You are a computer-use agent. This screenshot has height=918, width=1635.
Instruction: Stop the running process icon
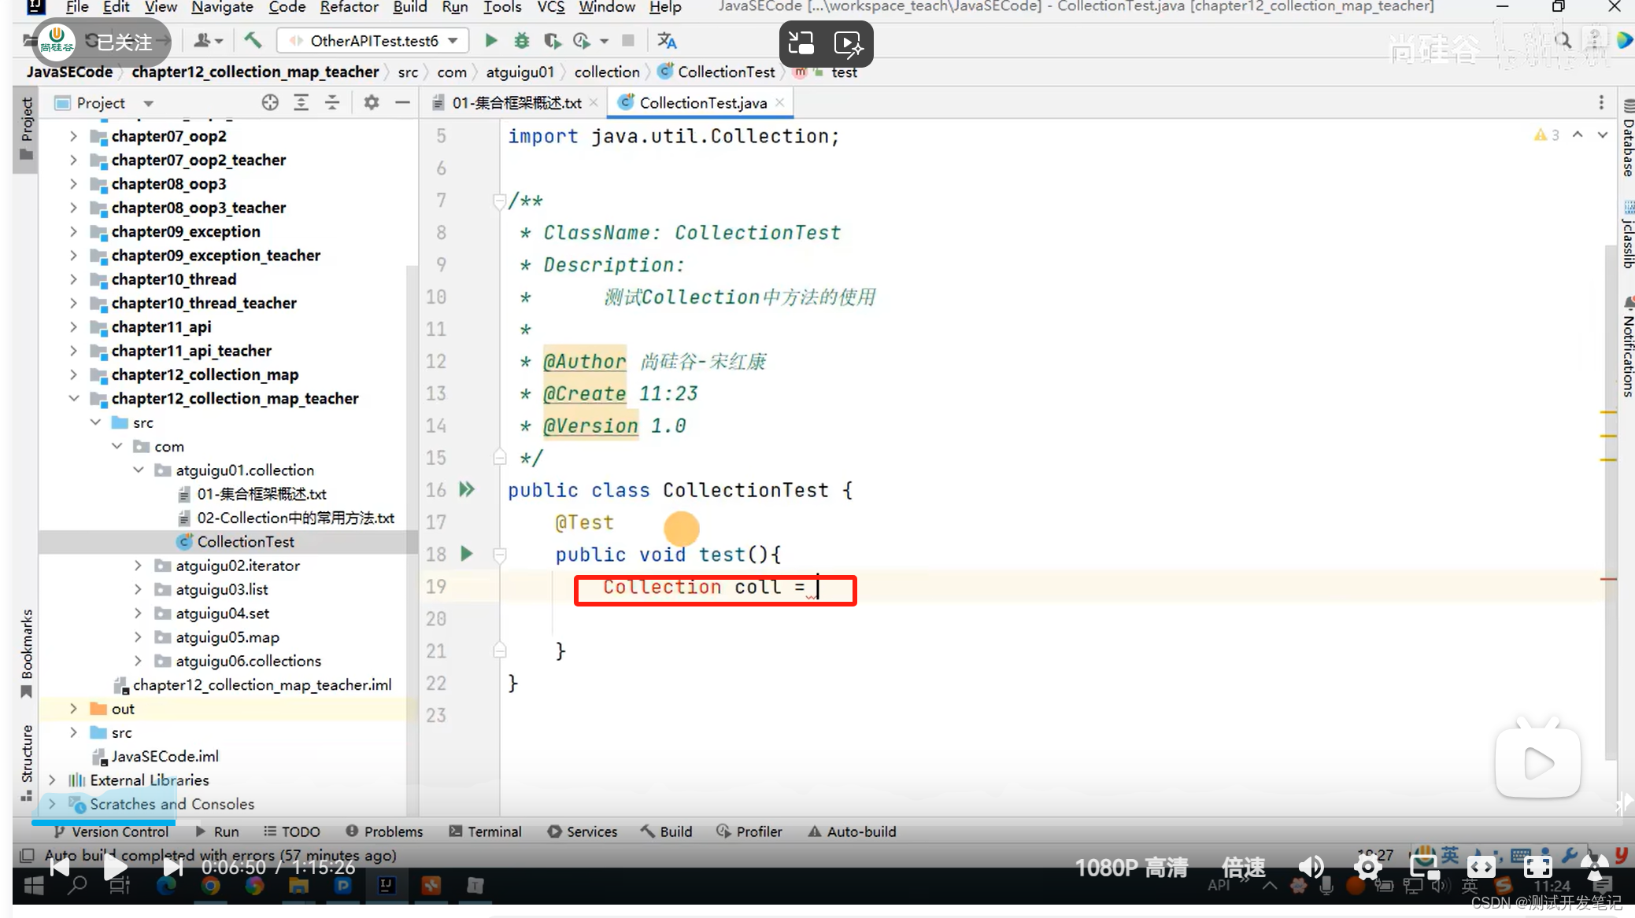(628, 40)
